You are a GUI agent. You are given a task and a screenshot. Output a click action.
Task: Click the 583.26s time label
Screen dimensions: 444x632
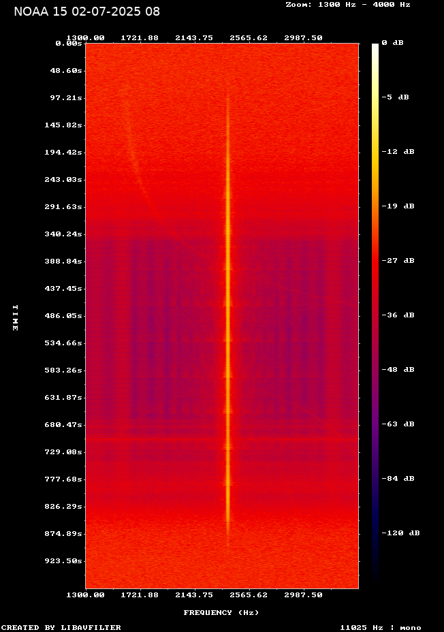click(63, 370)
